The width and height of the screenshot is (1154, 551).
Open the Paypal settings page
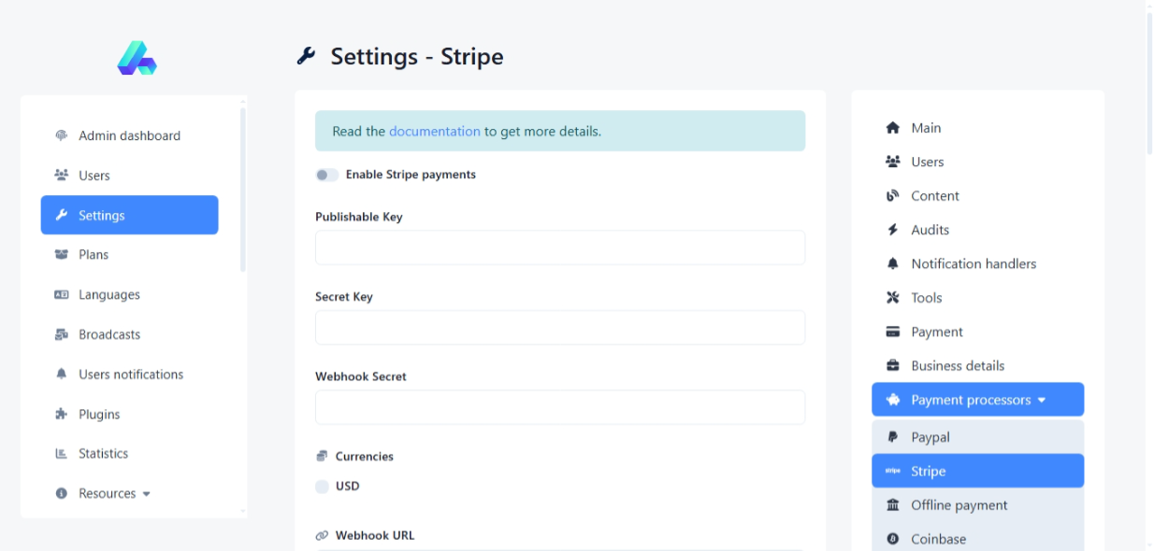tap(930, 437)
